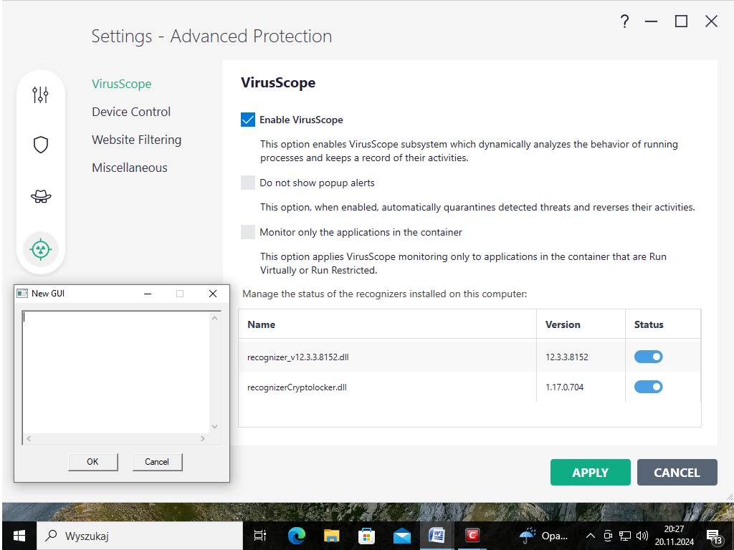This screenshot has height=550, width=734.
Task: Toggle status of recognizerCryptolocker.dll
Action: (x=648, y=387)
